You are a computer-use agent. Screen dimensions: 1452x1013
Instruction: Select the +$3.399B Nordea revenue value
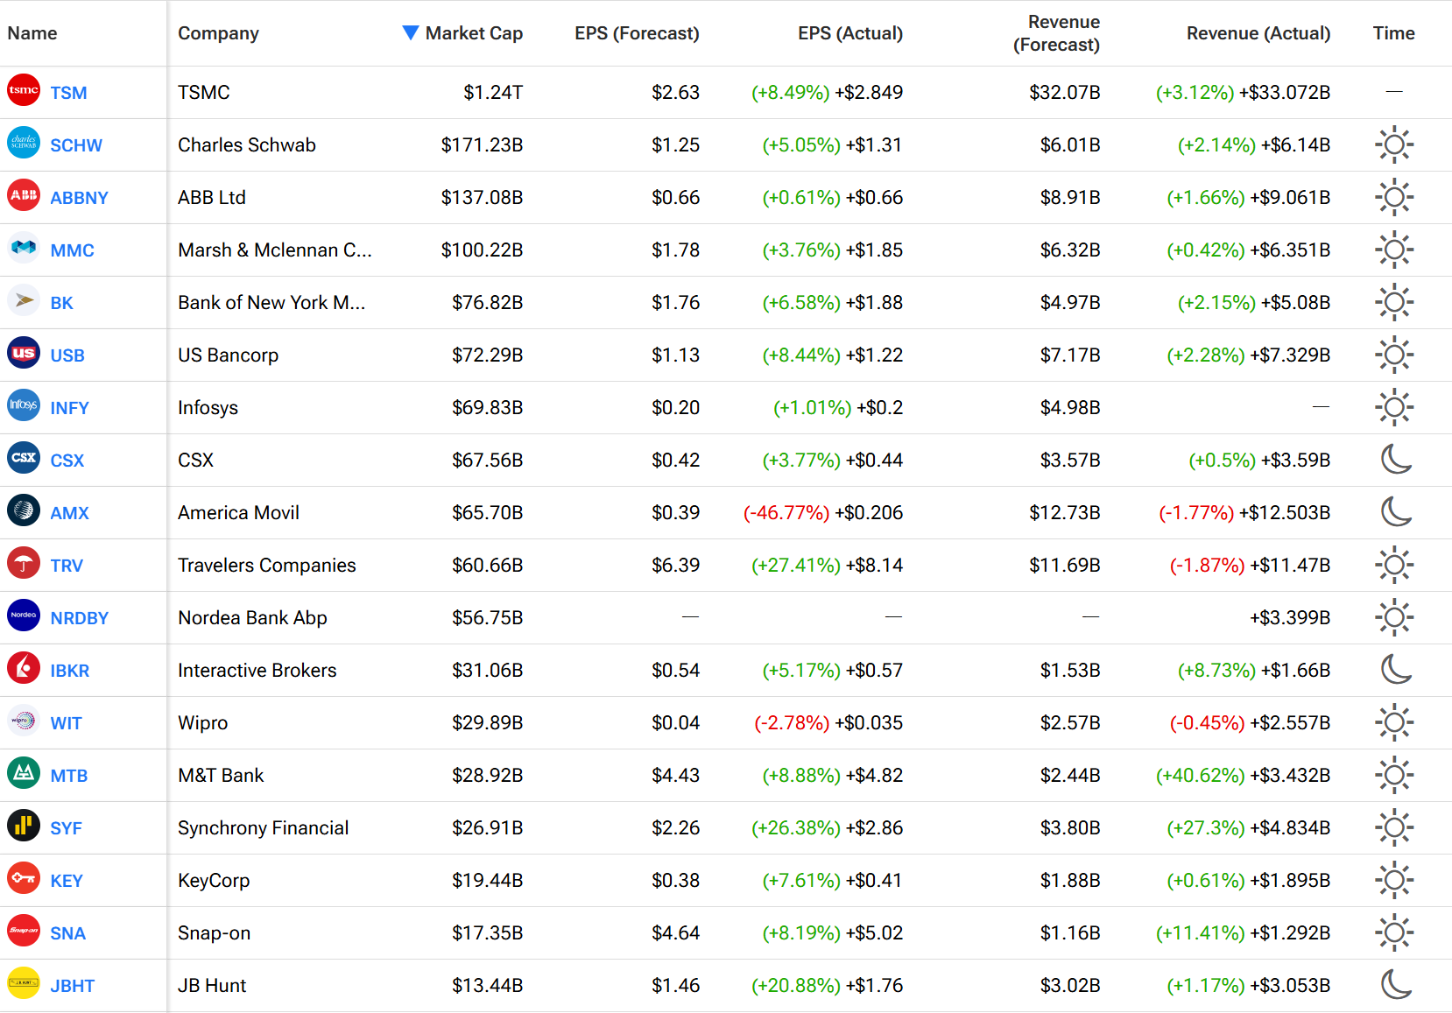point(1290,617)
